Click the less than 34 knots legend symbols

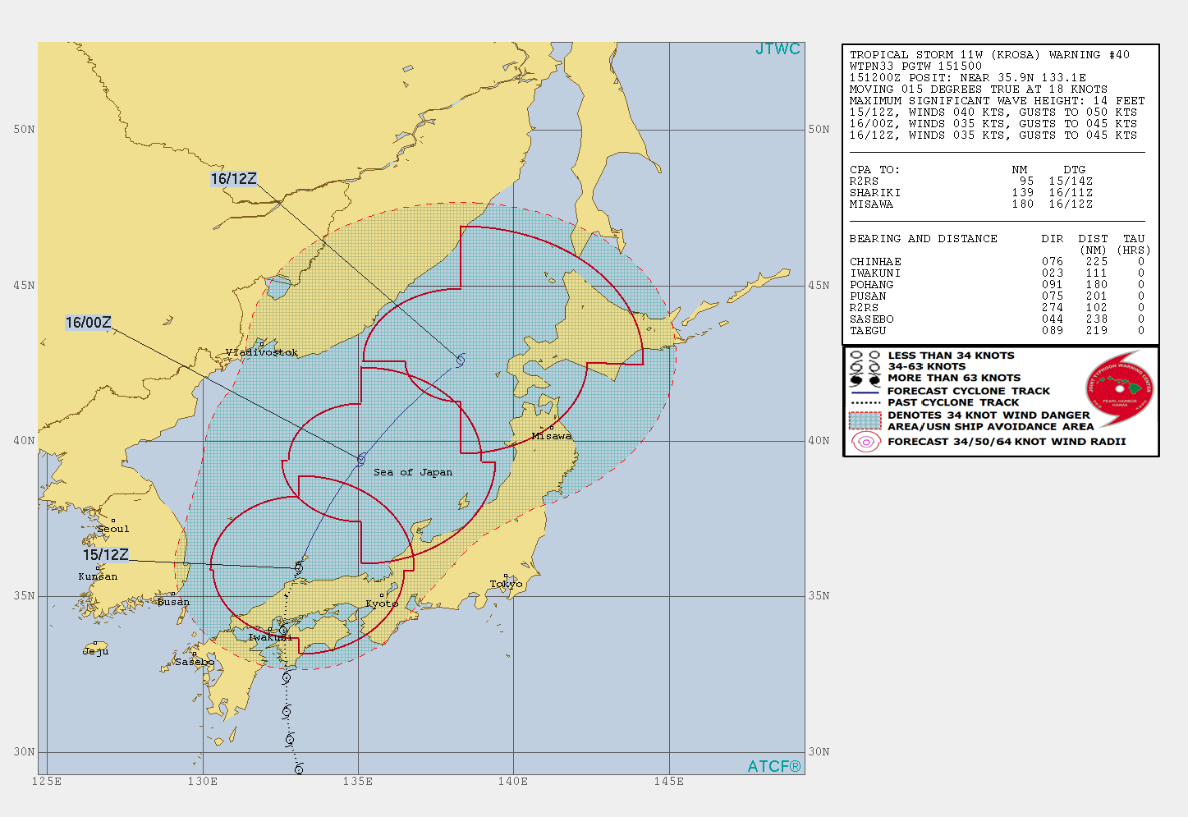(866, 356)
